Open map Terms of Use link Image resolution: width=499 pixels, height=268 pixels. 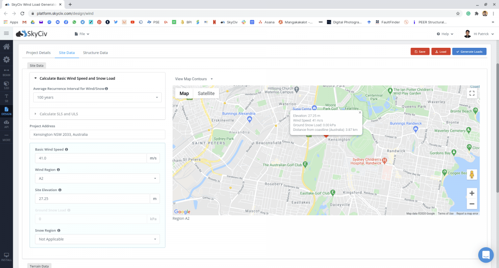[x=445, y=214]
